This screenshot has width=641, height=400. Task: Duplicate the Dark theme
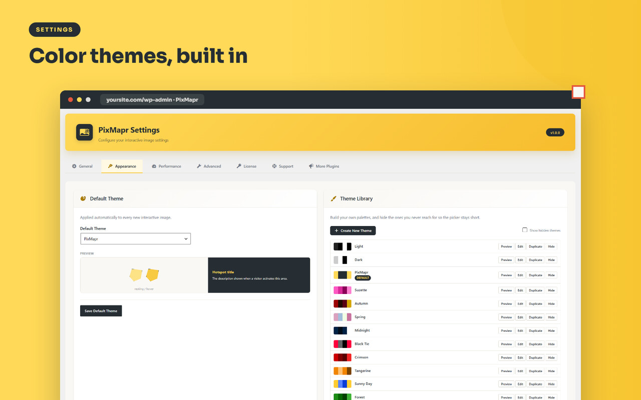click(x=535, y=260)
